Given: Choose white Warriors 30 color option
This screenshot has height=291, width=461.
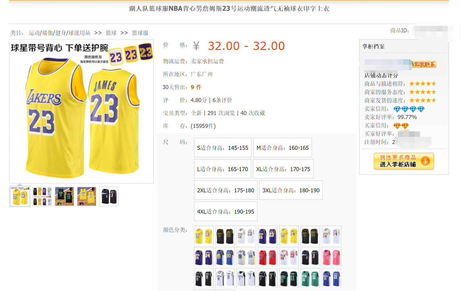Looking at the screenshot, I should (x=246, y=257).
